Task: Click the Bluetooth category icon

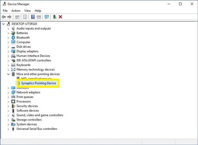Action: pyautogui.click(x=13, y=38)
